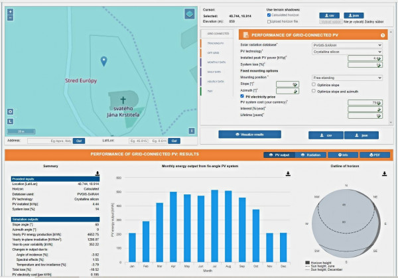Enable Calculated horizon checkbox
The height and width of the screenshot is (278, 398).
point(269,15)
